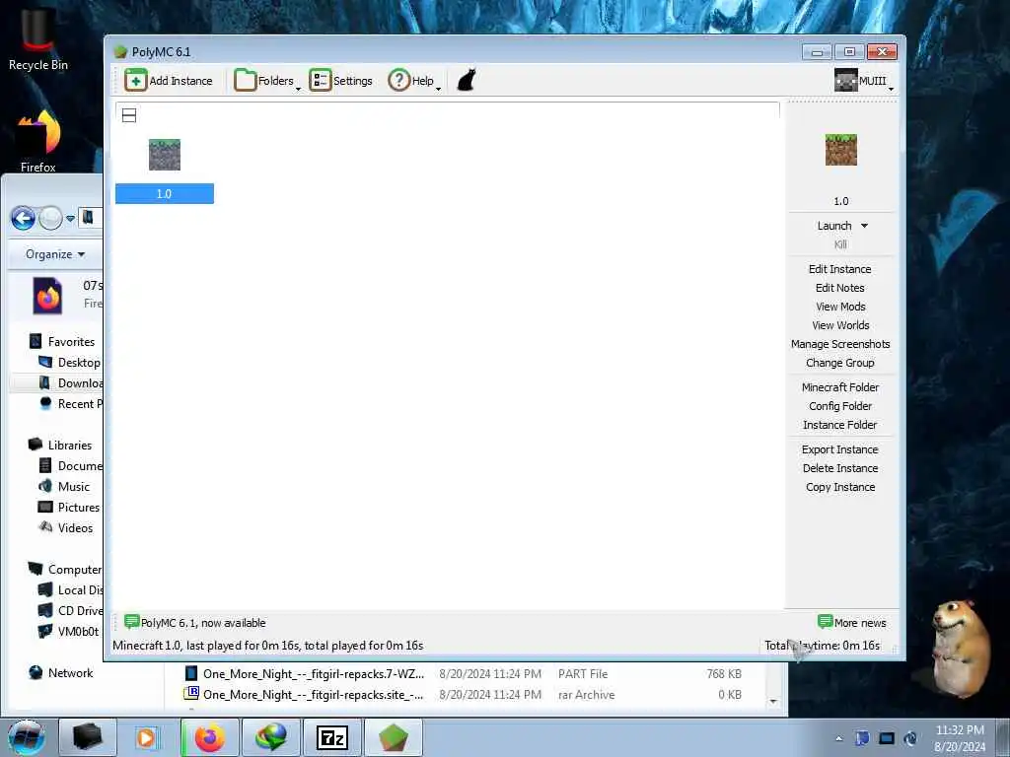This screenshot has width=1010, height=757.
Task: Select Libraries in Explorer navigation pane
Action: pos(60,445)
